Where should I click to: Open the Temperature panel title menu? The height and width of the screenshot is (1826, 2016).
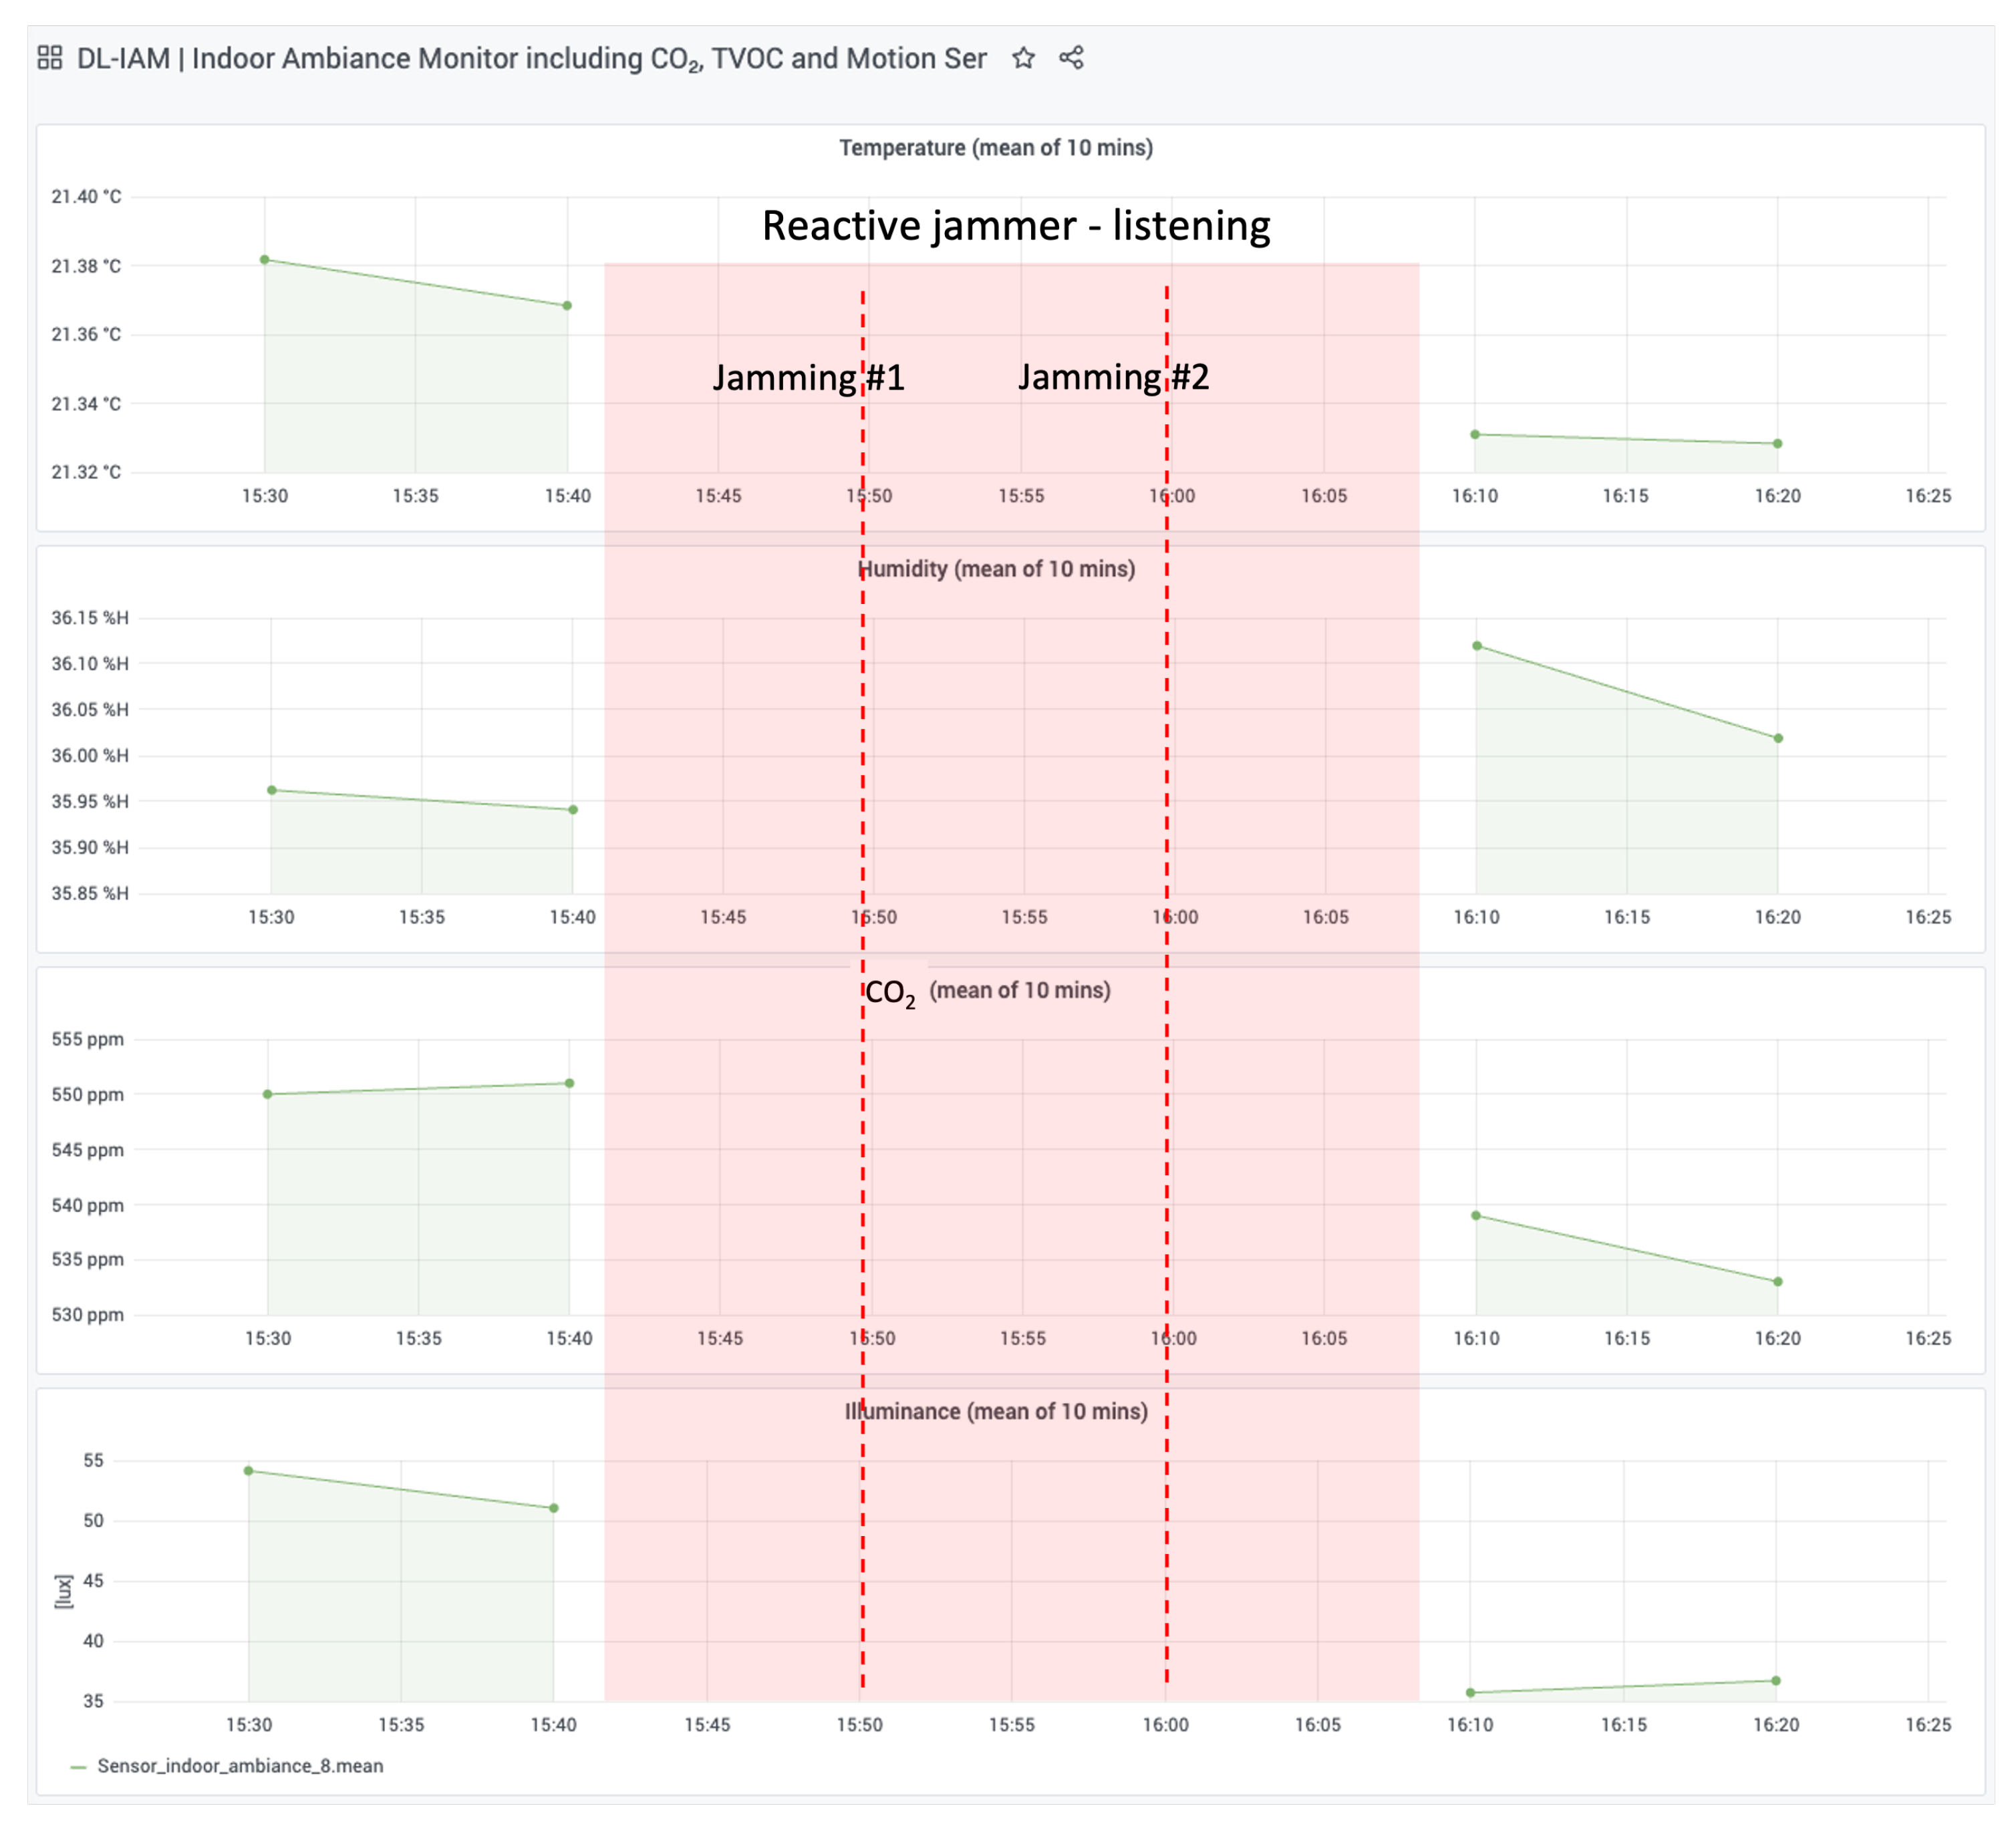tap(995, 148)
